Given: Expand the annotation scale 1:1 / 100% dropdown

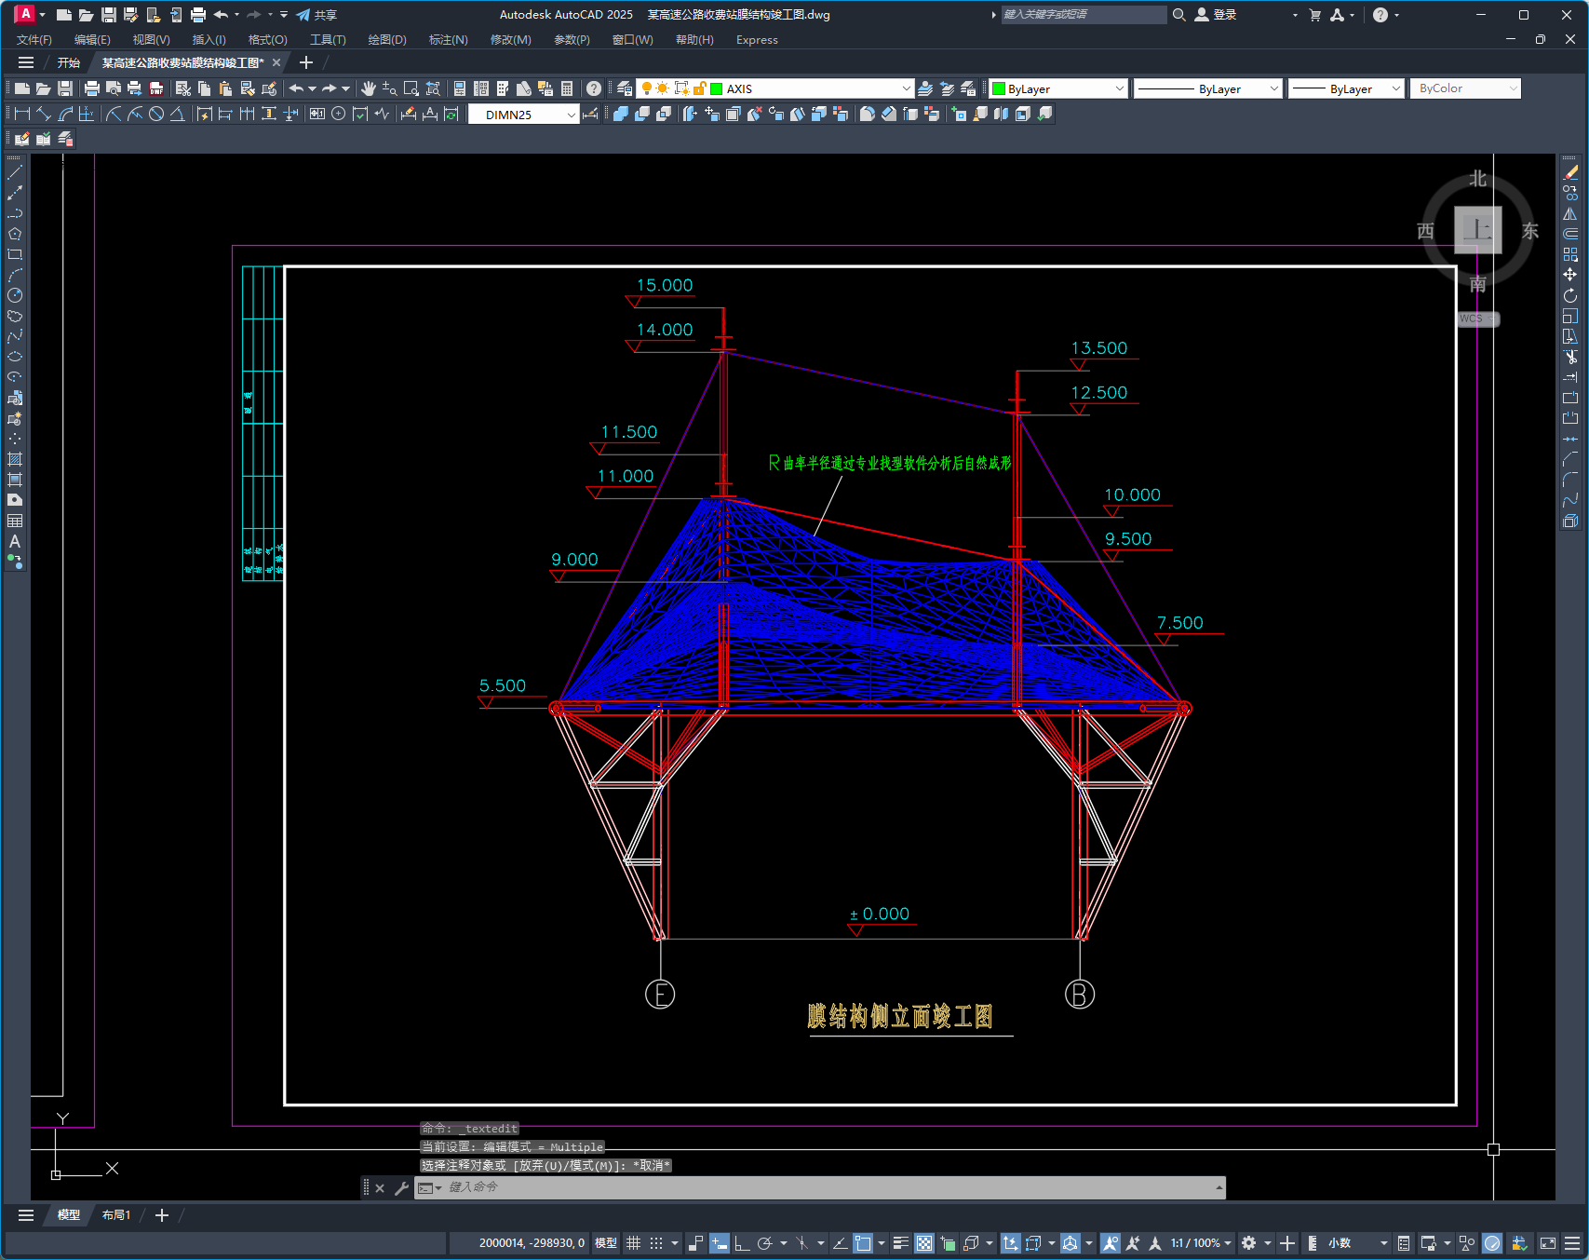Looking at the screenshot, I should coord(1227,1243).
